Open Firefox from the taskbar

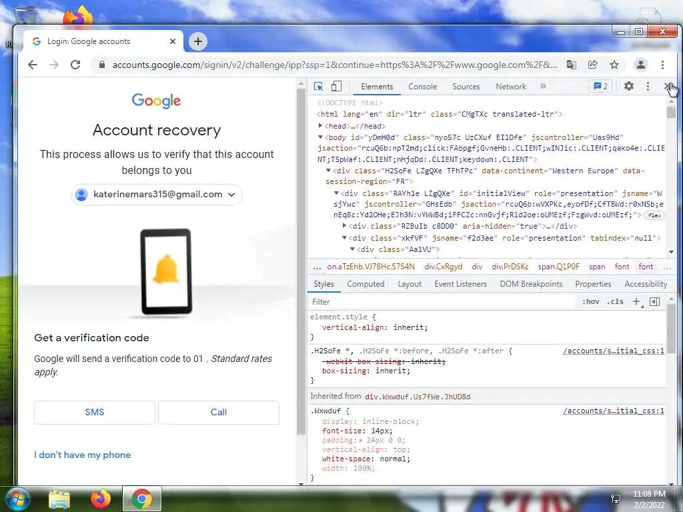point(100,499)
